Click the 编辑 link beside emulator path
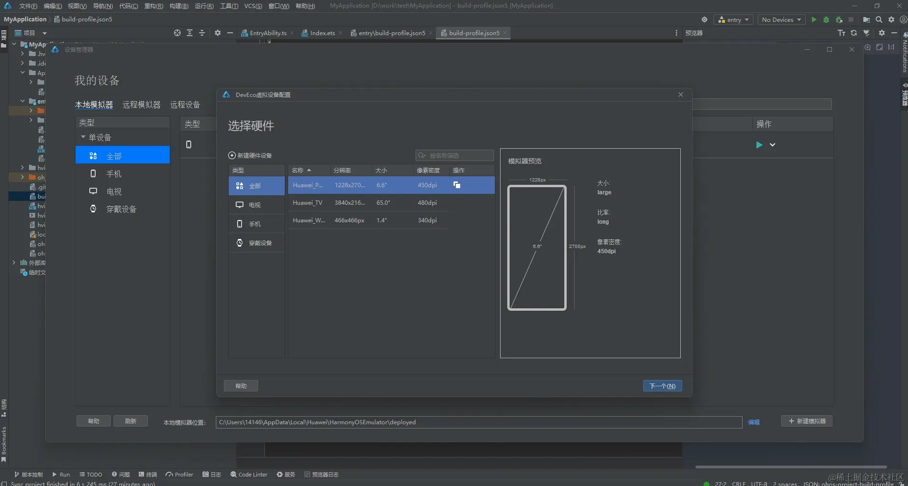Image resolution: width=908 pixels, height=486 pixels. point(753,422)
